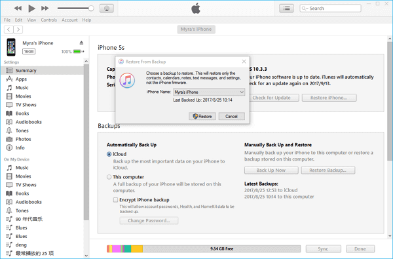Open the Controls menu

coord(49,20)
